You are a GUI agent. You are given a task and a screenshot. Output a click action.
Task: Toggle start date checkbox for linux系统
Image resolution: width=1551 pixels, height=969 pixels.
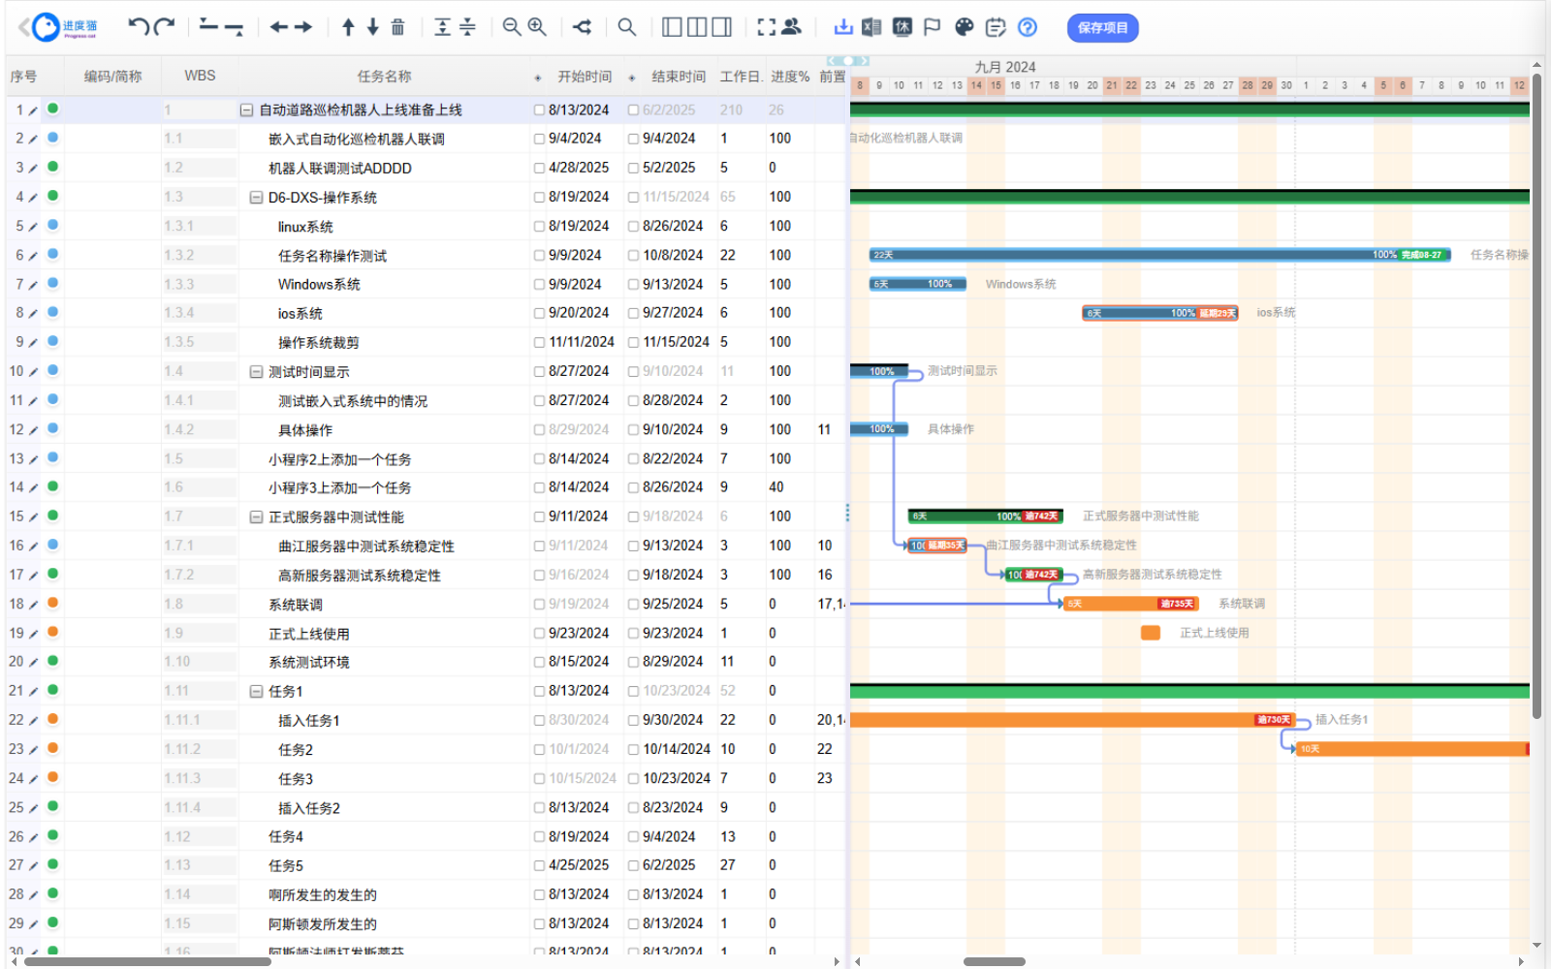[x=540, y=227]
